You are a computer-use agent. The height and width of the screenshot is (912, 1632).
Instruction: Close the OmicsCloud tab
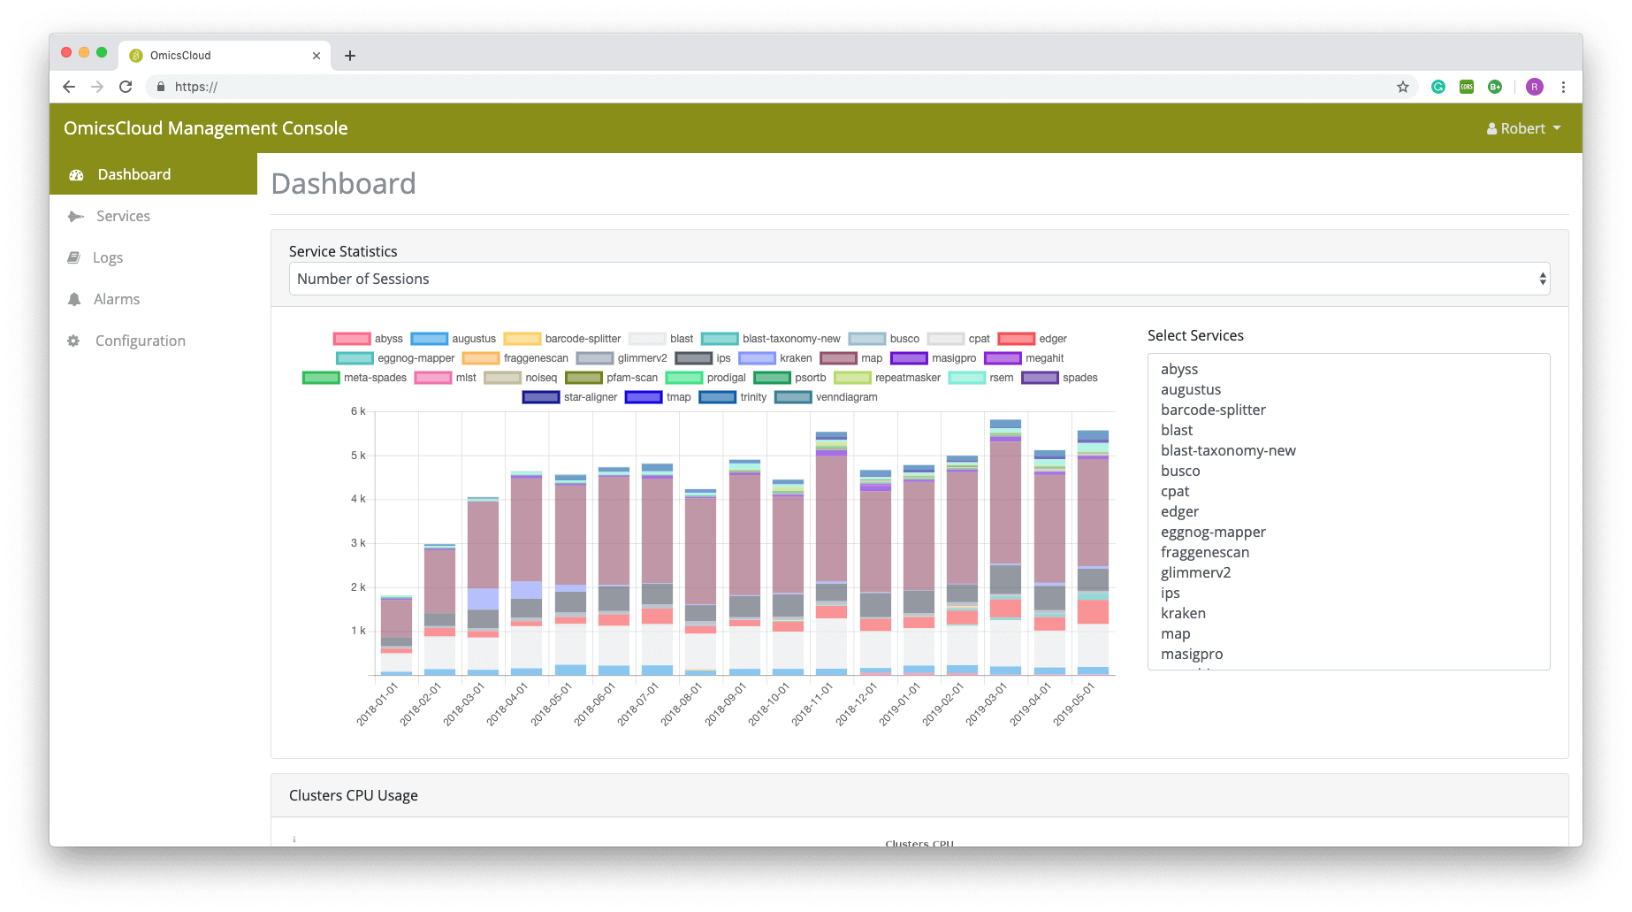[x=316, y=56]
